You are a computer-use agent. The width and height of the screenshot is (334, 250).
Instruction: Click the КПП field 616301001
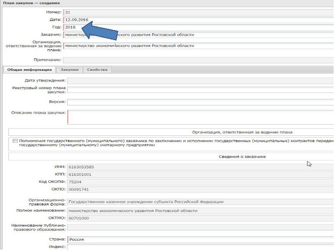tap(201, 175)
